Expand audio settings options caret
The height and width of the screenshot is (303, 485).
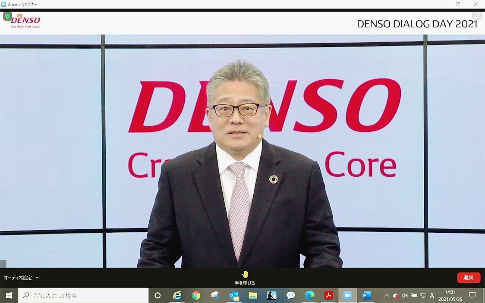point(37,278)
